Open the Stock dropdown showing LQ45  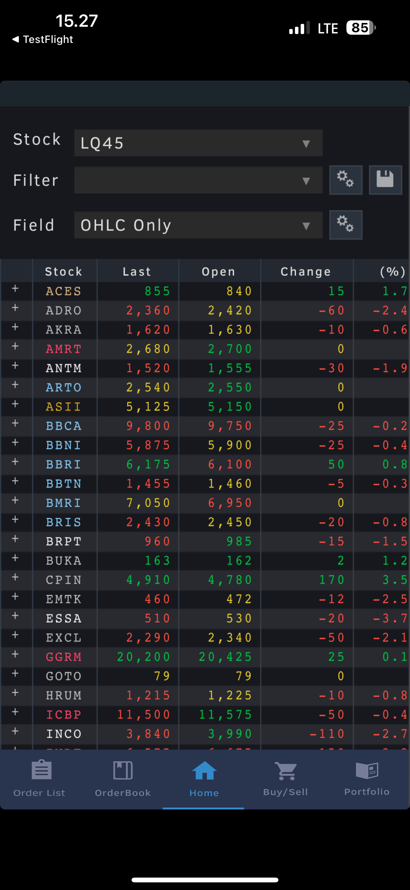point(198,143)
